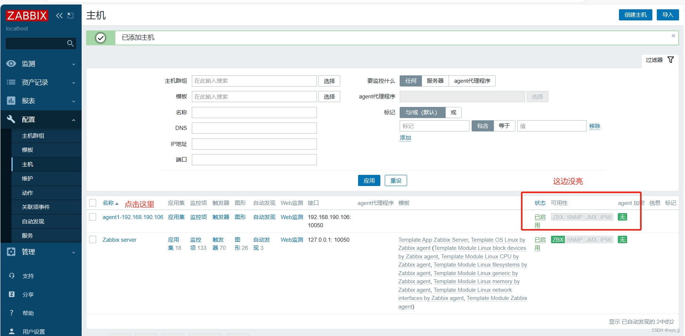Click ZBX availability badge for Zabbix server
Viewport: 685px width, 336px height.
tap(558, 240)
